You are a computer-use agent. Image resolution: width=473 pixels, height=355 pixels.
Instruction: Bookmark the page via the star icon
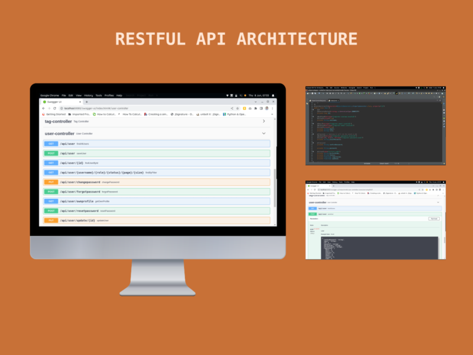tap(238, 108)
